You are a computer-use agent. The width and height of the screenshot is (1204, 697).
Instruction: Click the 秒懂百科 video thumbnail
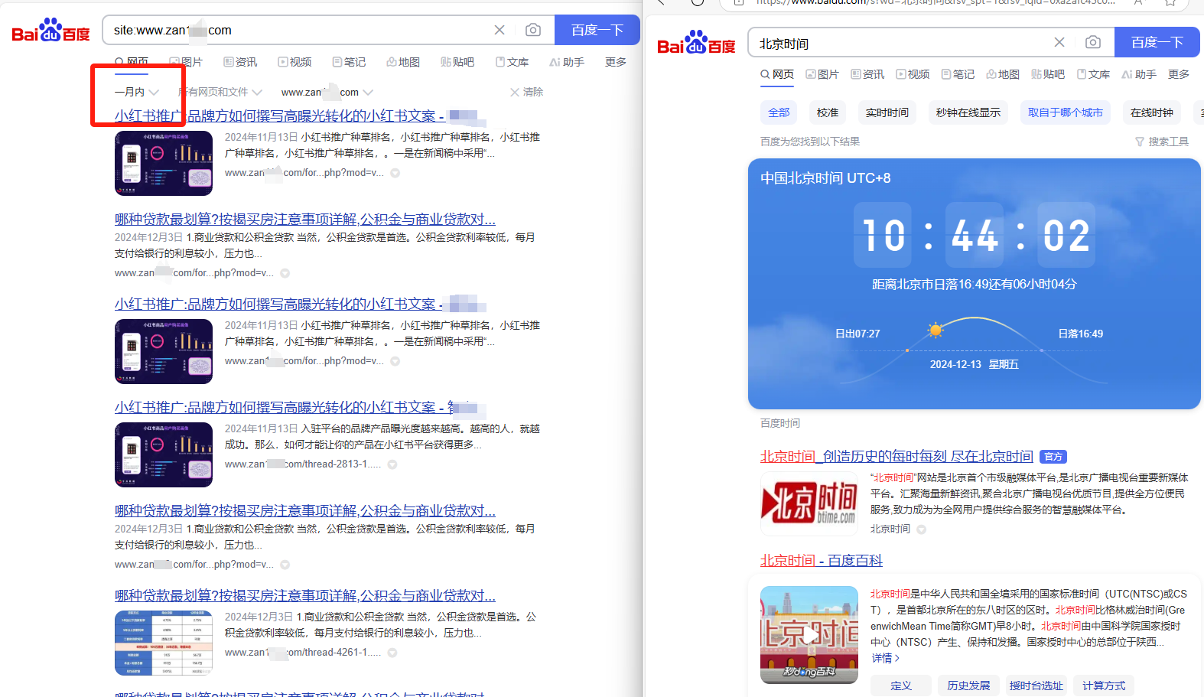[809, 635]
